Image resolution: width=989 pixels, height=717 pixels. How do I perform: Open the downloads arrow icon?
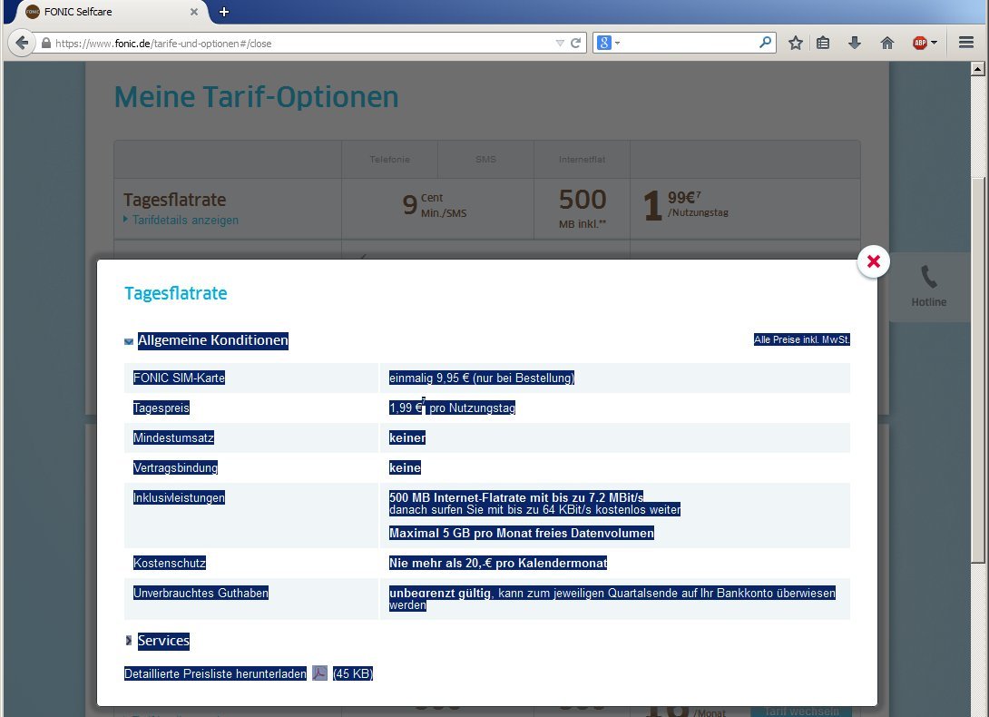point(854,43)
